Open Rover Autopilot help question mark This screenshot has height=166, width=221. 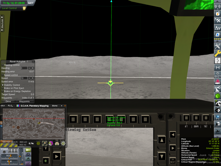tap(28, 62)
